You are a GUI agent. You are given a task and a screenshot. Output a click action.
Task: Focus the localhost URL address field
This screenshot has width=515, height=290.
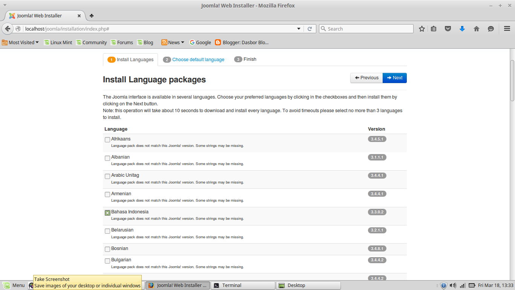[x=160, y=29]
